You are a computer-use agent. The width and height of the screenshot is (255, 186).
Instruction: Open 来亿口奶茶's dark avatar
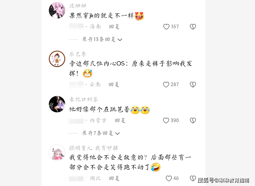57,104
